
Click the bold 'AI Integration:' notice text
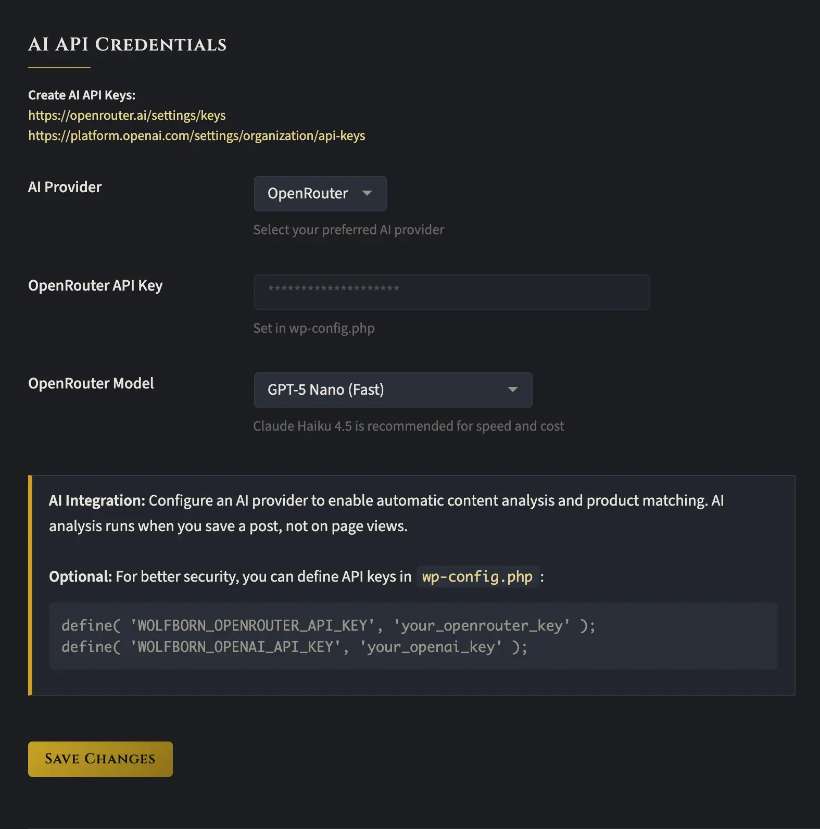97,500
